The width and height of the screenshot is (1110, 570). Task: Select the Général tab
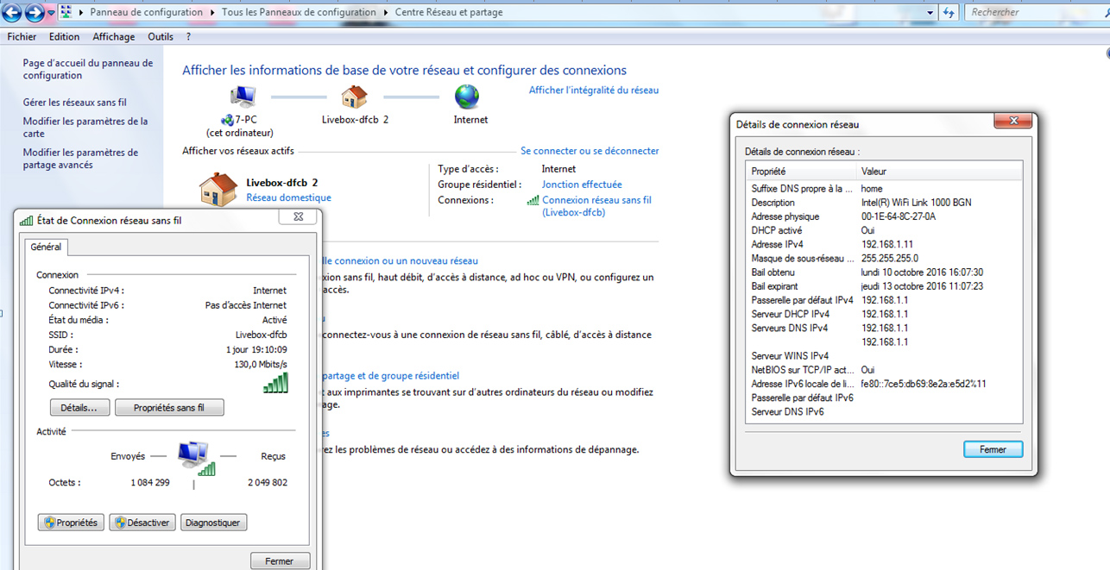pyautogui.click(x=46, y=247)
